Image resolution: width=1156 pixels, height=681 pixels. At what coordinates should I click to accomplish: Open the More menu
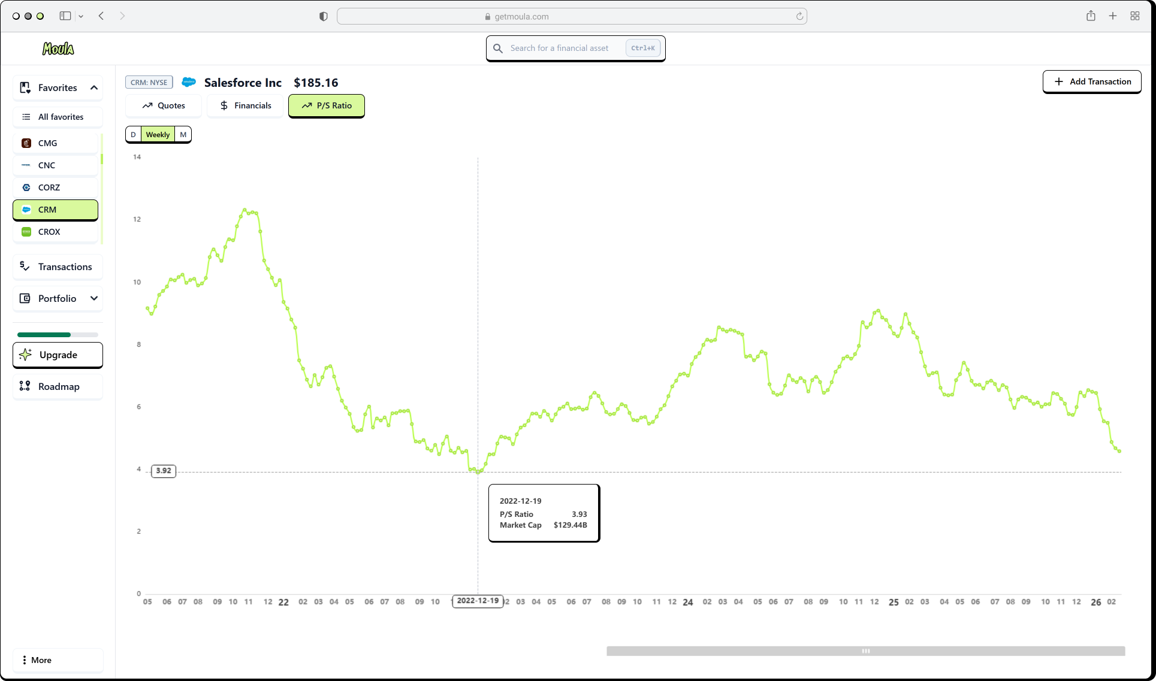point(58,660)
